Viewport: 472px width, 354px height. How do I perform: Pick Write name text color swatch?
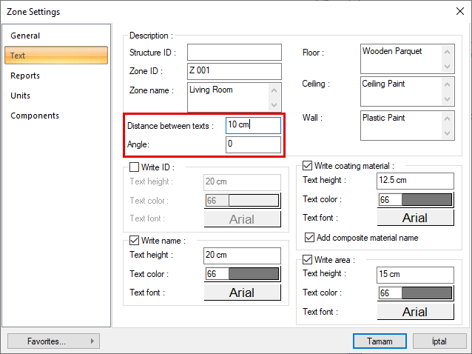pos(242,274)
